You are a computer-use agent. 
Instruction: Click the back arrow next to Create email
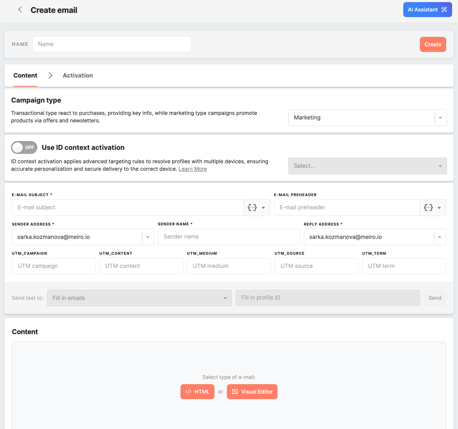[x=20, y=10]
